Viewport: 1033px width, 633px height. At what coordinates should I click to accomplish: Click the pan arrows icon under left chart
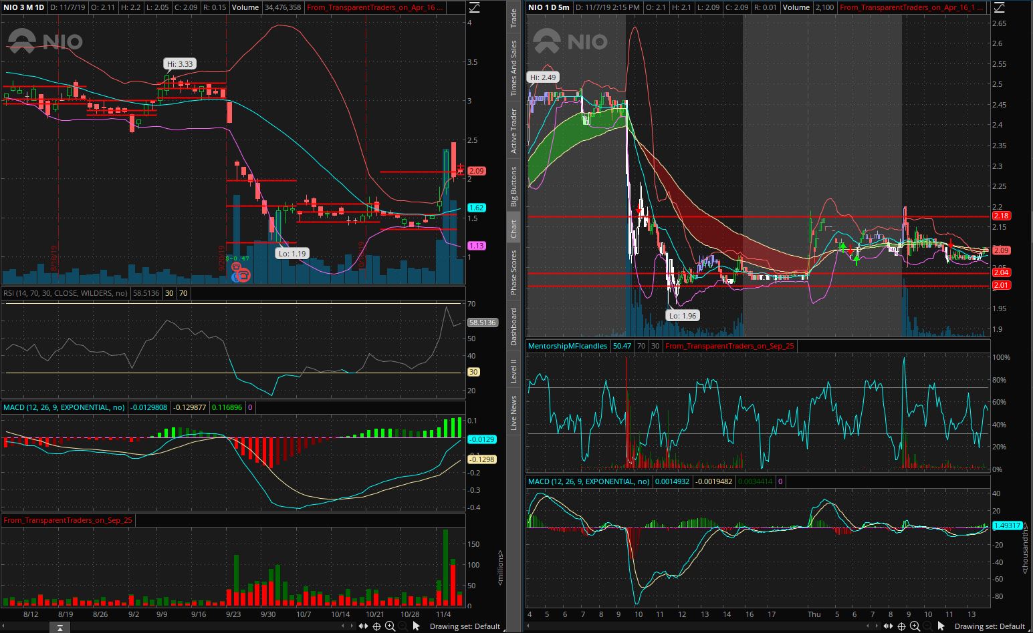coord(363,626)
